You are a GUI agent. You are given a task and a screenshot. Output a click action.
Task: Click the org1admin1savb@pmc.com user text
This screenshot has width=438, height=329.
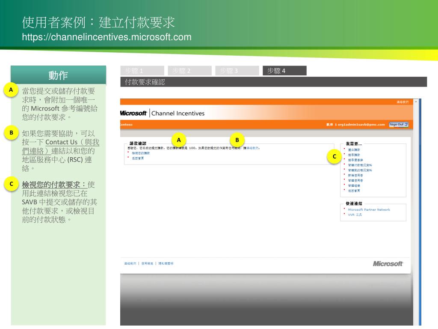click(x=361, y=125)
